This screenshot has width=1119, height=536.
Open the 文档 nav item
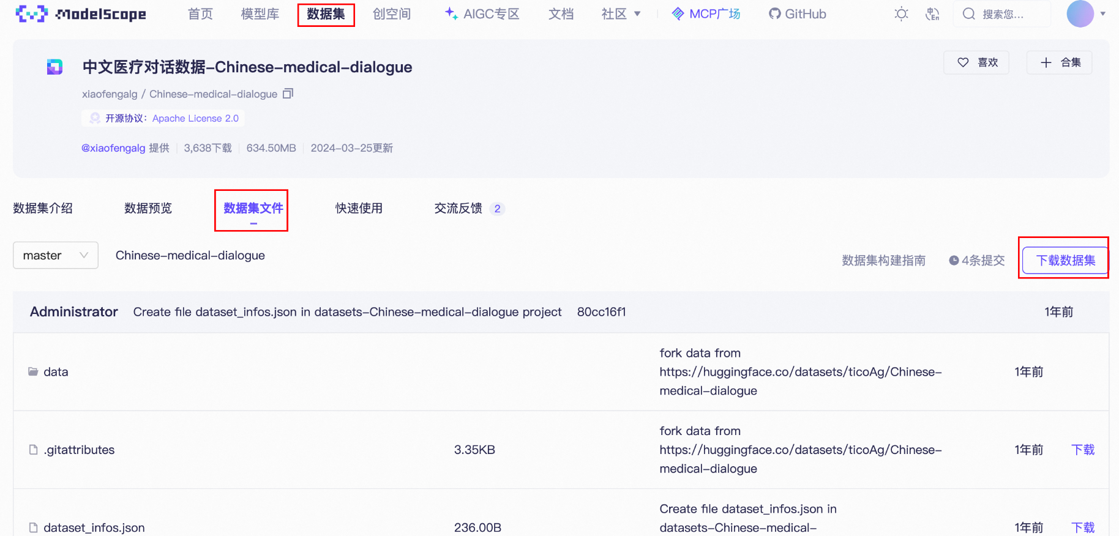point(561,14)
